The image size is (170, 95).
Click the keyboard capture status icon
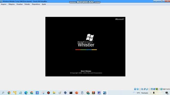[x=161, y=89]
